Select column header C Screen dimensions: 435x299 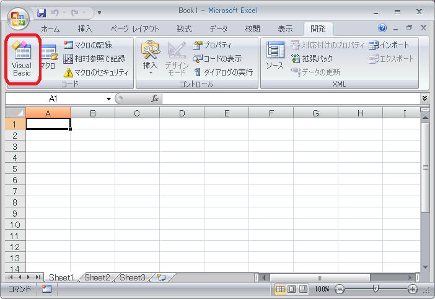137,113
